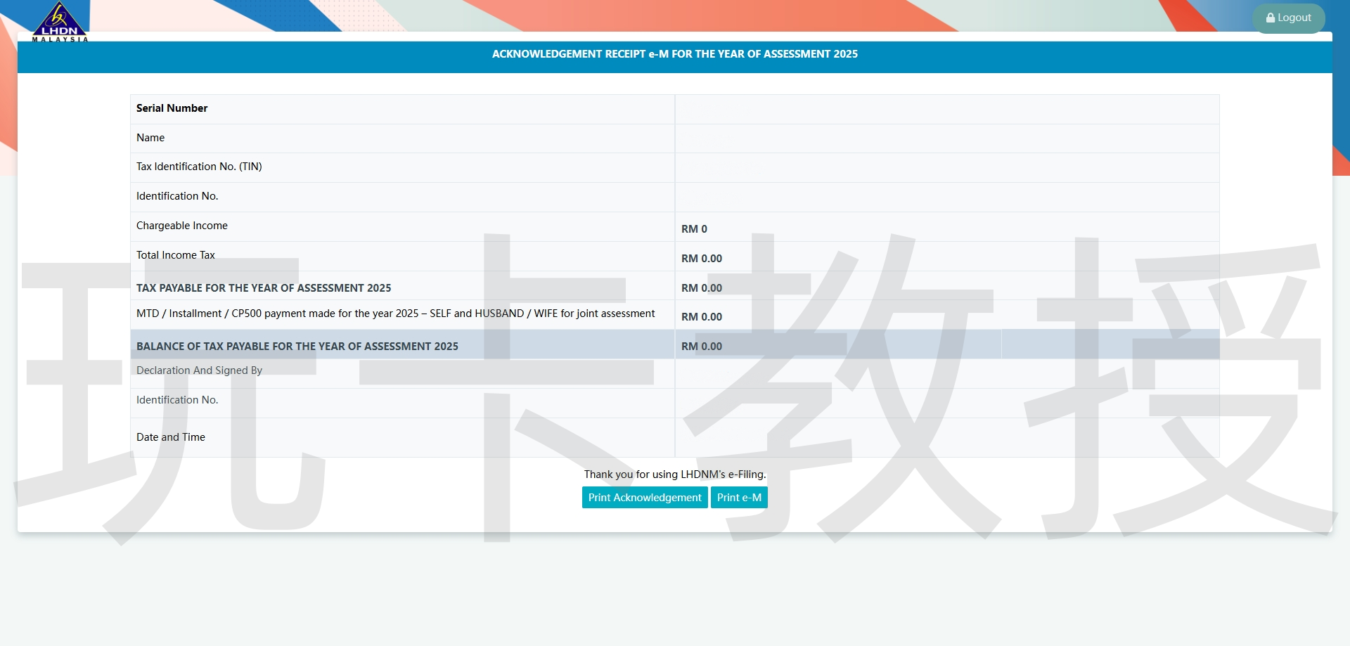The width and height of the screenshot is (1350, 646).
Task: Click TAX PAYABLE FOR THE YEAR label
Action: tap(264, 288)
